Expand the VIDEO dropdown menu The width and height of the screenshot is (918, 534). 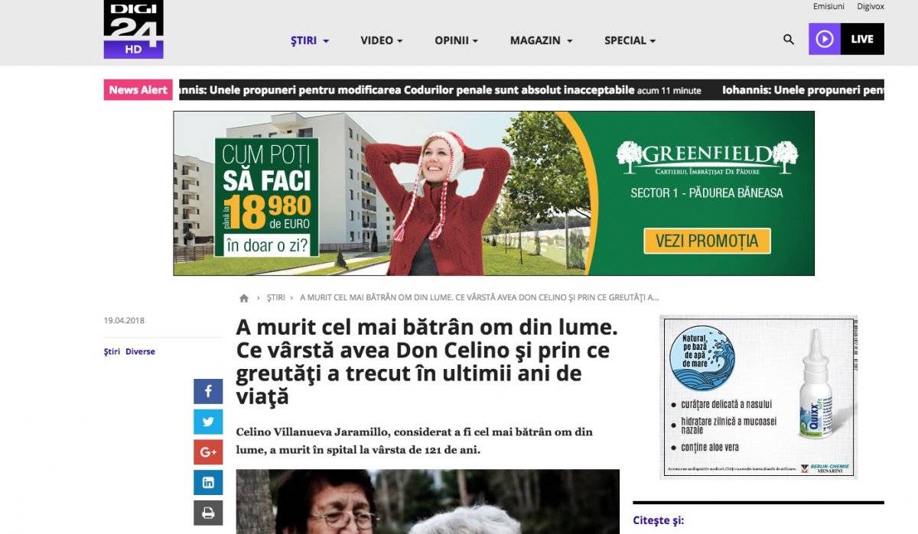pyautogui.click(x=382, y=40)
